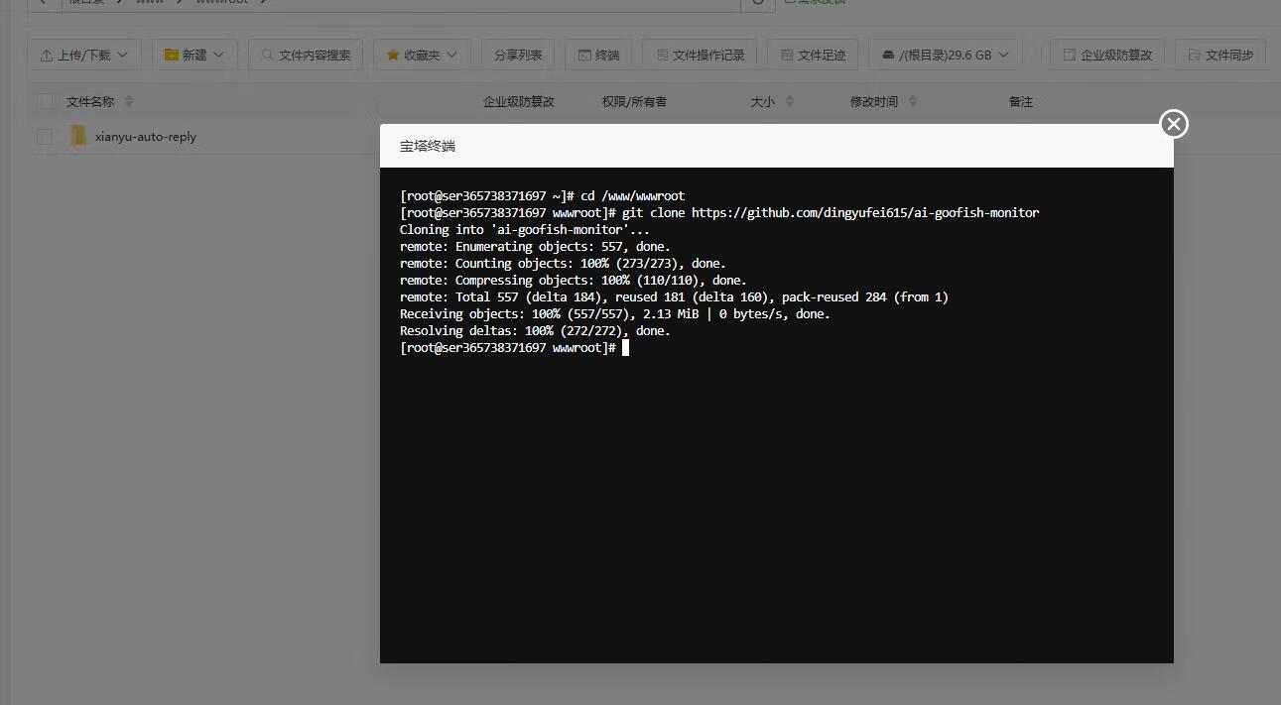The image size is (1281, 705).
Task: Click the 终端 toolbar button
Action: click(598, 55)
